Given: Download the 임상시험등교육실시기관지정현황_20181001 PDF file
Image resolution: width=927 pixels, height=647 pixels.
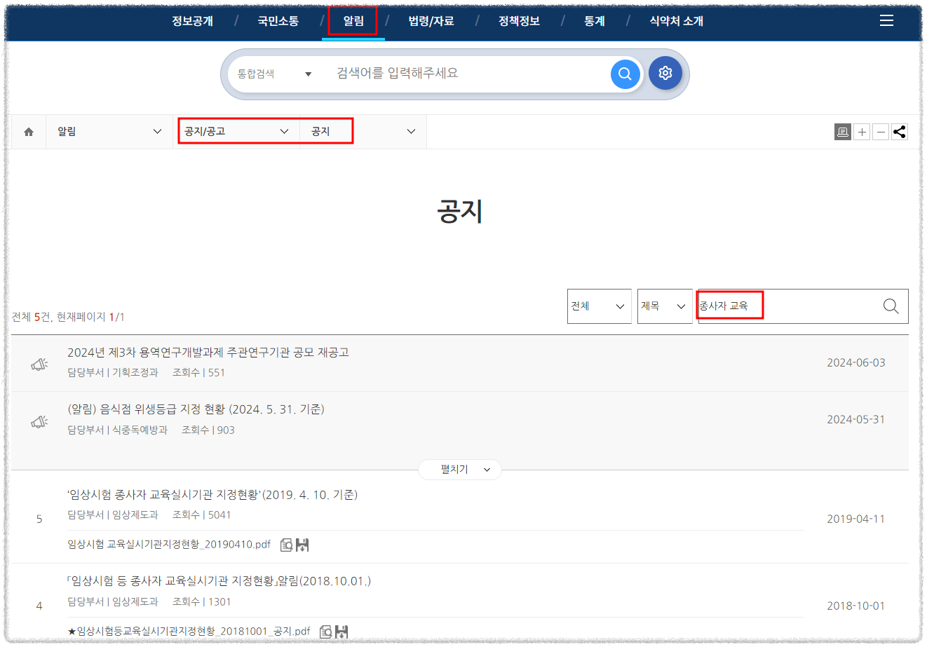Looking at the screenshot, I should click(341, 631).
